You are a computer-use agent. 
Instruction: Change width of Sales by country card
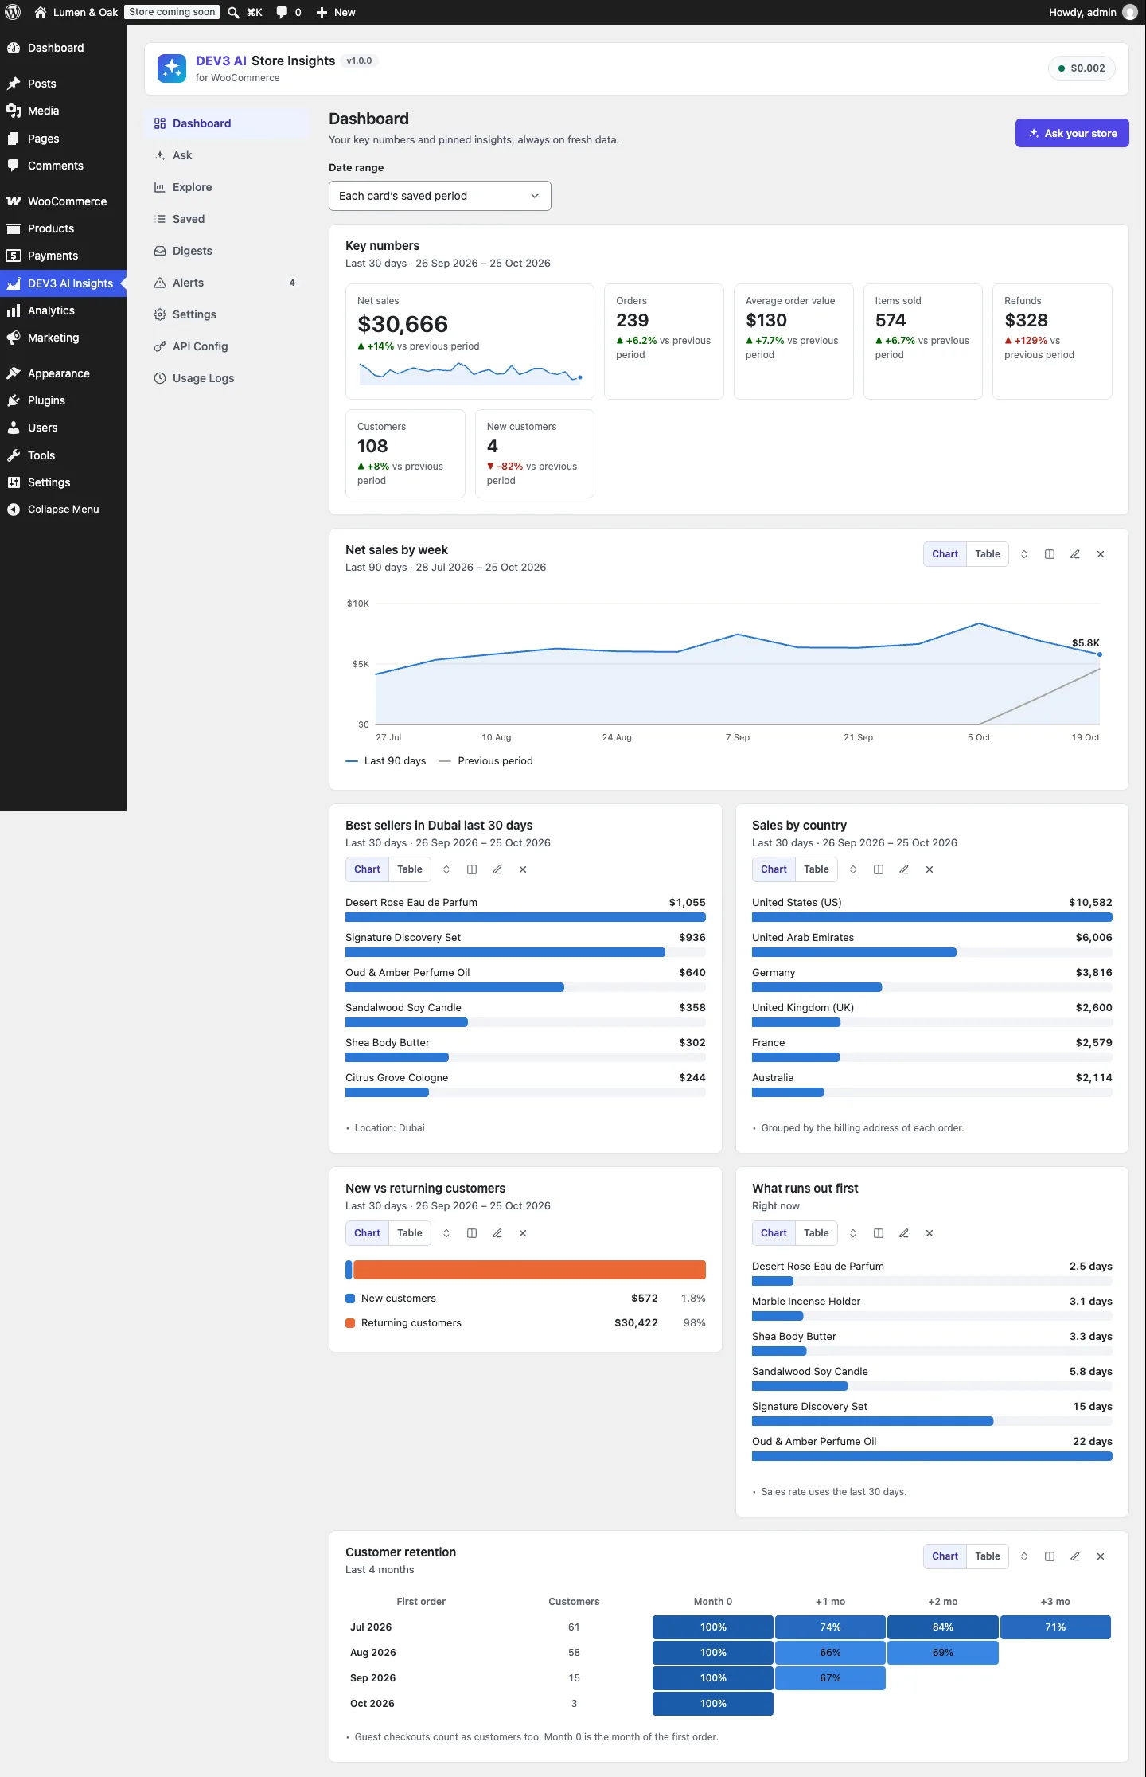[879, 869]
